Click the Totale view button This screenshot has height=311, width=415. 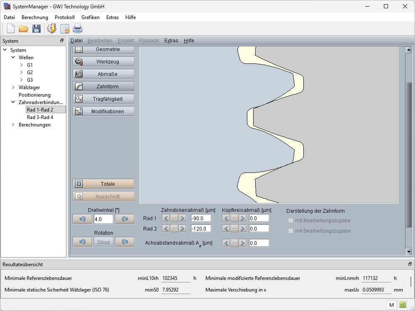tap(104, 184)
